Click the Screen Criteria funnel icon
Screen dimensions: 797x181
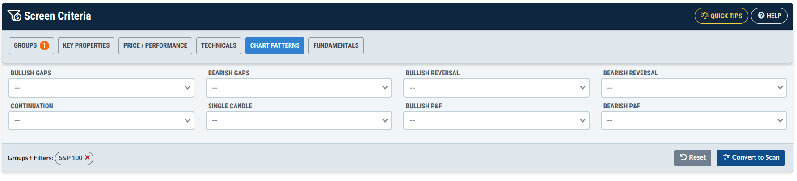(x=14, y=16)
